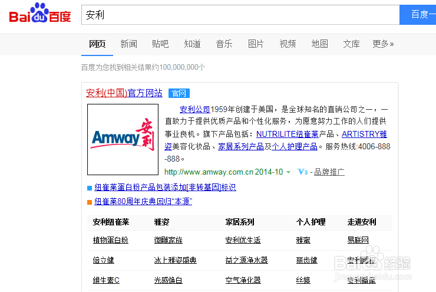Open the 品牌推广 link
The width and height of the screenshot is (436, 292).
[x=329, y=172]
